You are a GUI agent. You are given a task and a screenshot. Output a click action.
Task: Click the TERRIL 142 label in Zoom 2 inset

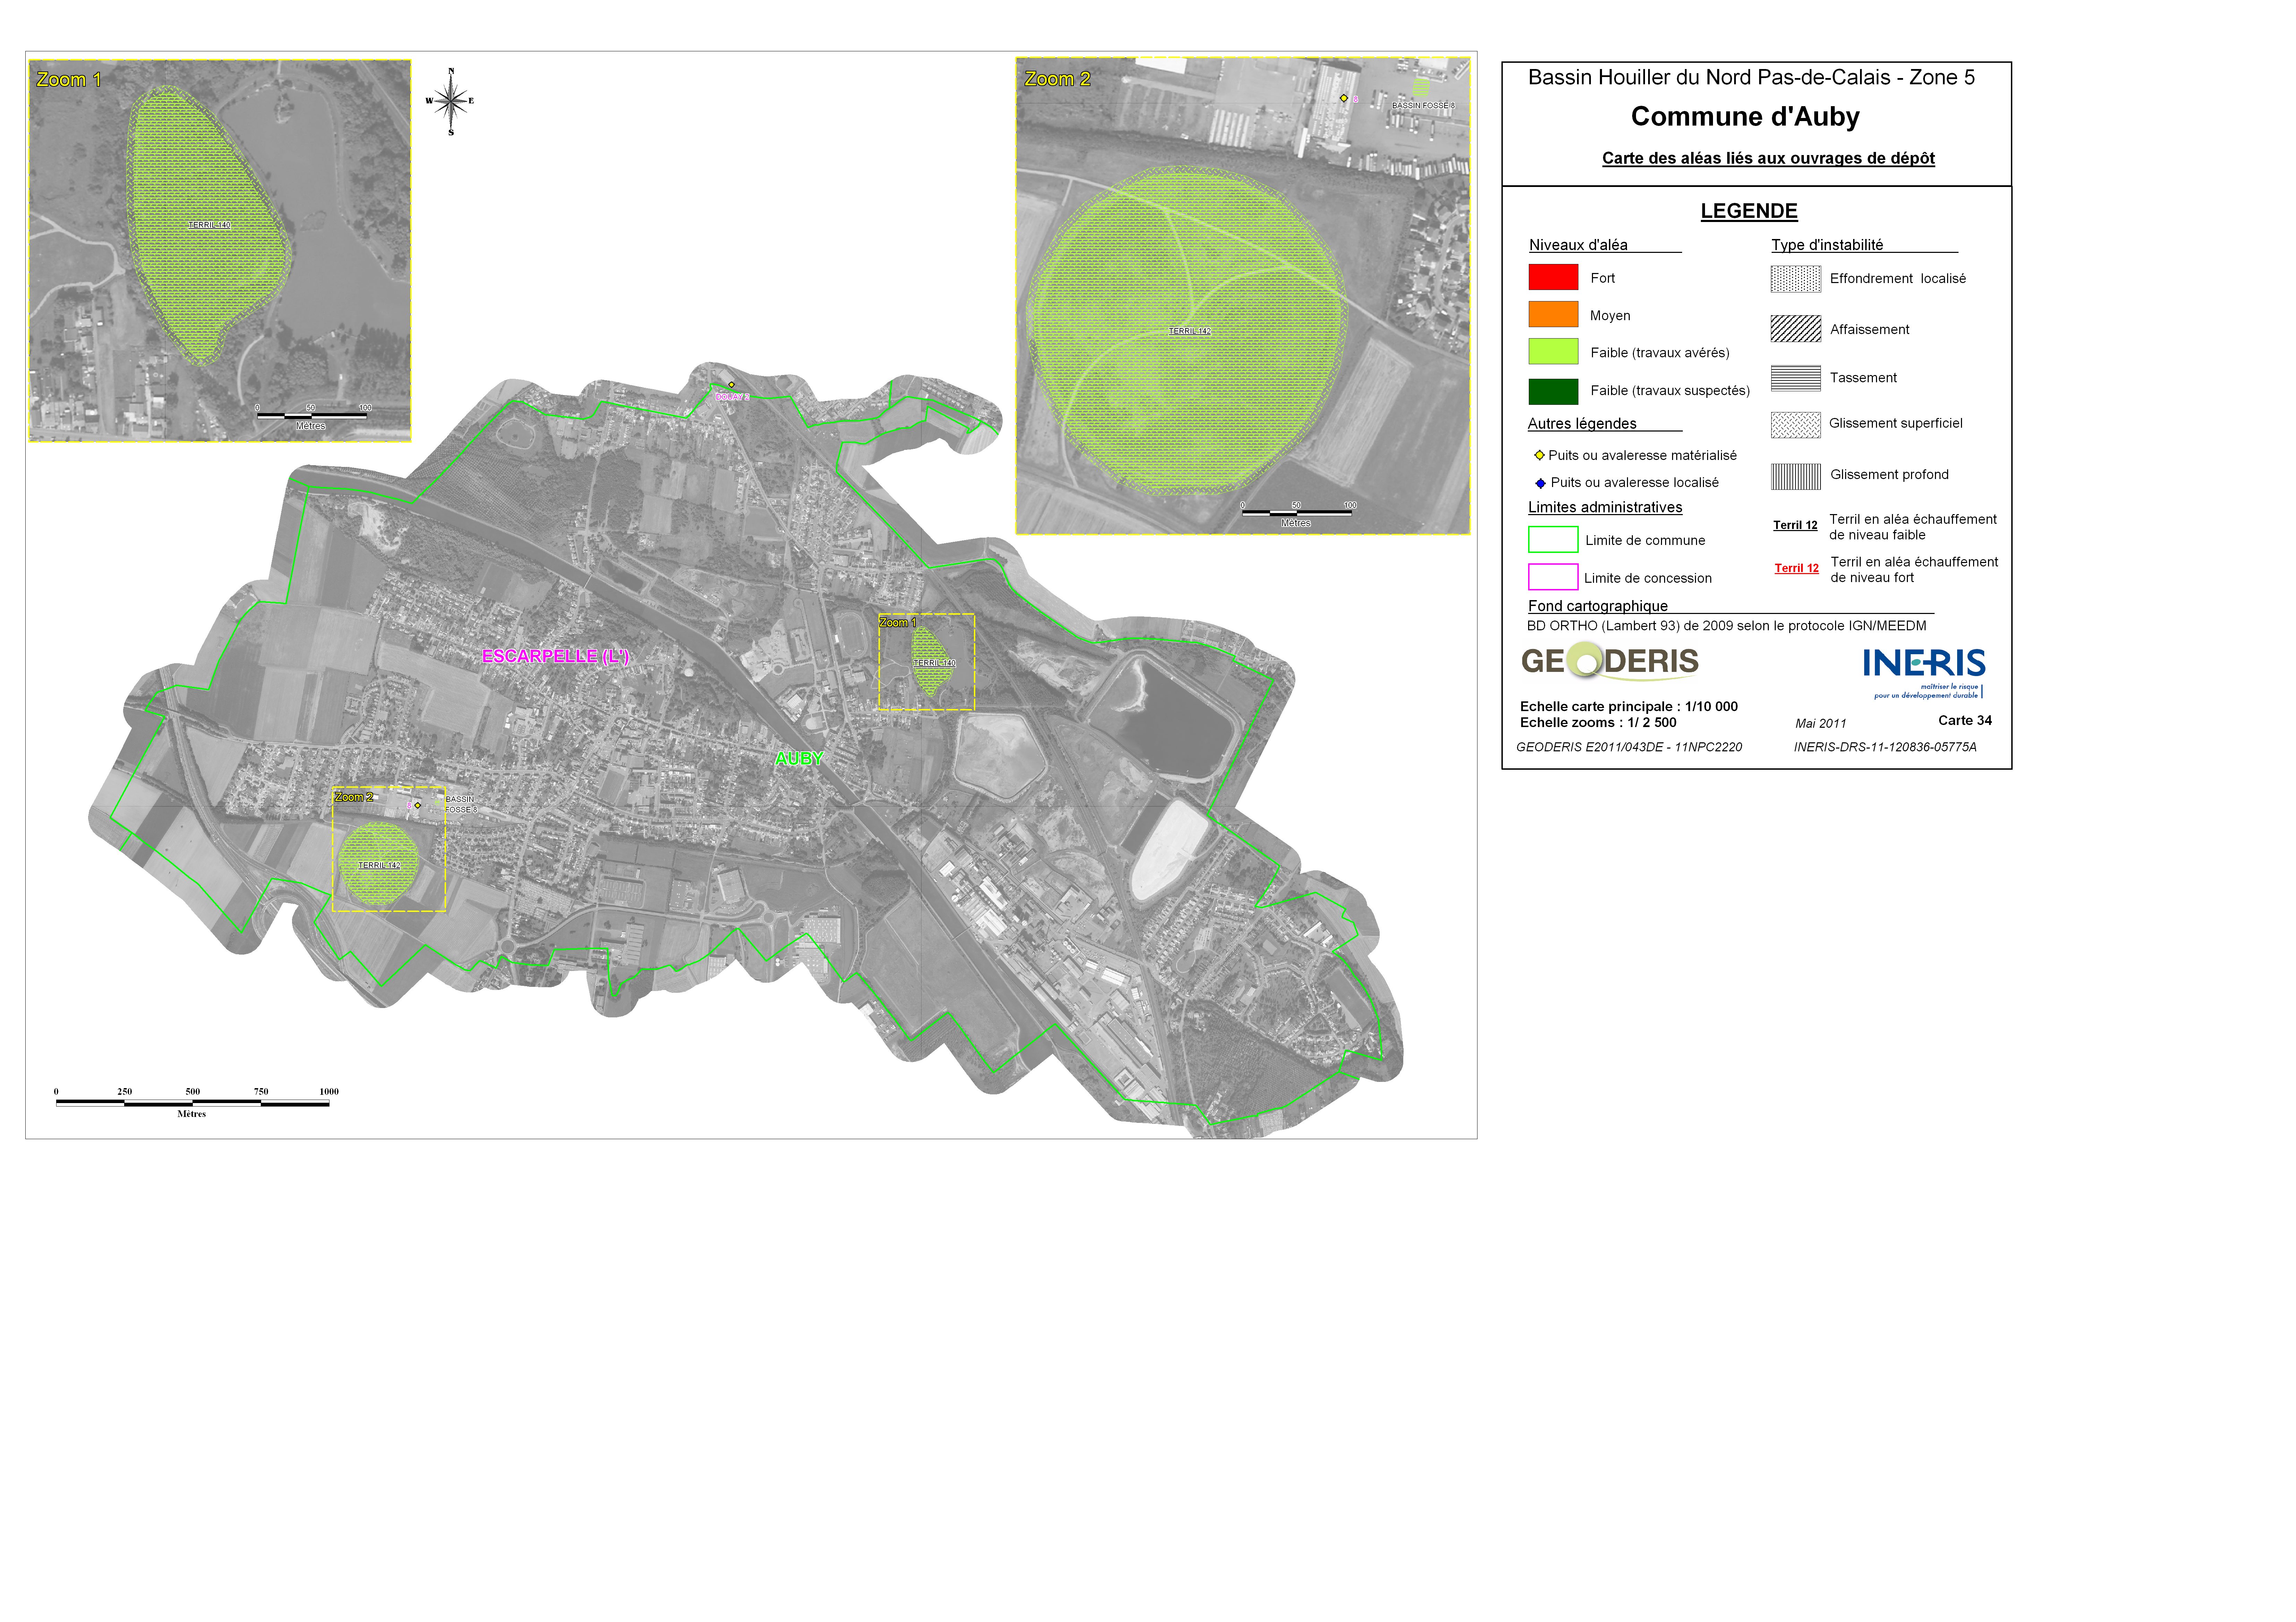(1190, 331)
